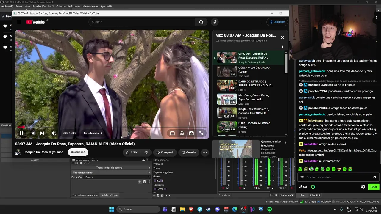Image resolution: width=381 pixels, height=214 pixels.
Task: Open OBS Paneles menu
Action: tap(39, 6)
